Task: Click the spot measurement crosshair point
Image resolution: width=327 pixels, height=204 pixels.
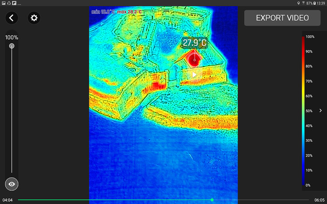Action: (x=194, y=60)
